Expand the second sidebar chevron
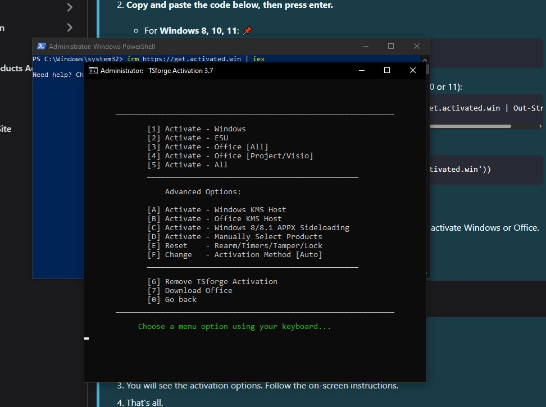 coord(70,28)
